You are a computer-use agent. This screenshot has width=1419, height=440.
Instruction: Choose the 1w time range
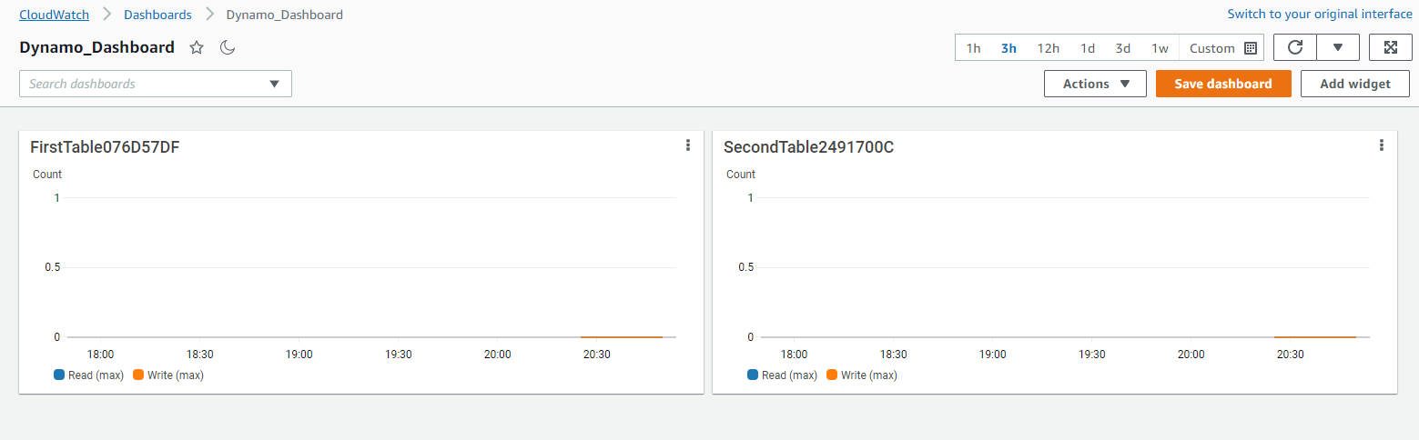(x=1160, y=48)
